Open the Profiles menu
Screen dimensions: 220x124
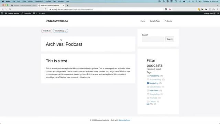[48, 1]
